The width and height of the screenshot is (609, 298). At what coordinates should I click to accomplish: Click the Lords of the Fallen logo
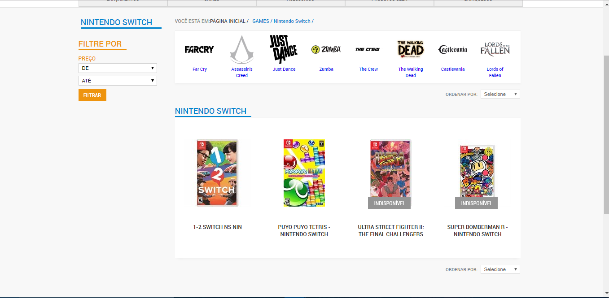point(495,49)
